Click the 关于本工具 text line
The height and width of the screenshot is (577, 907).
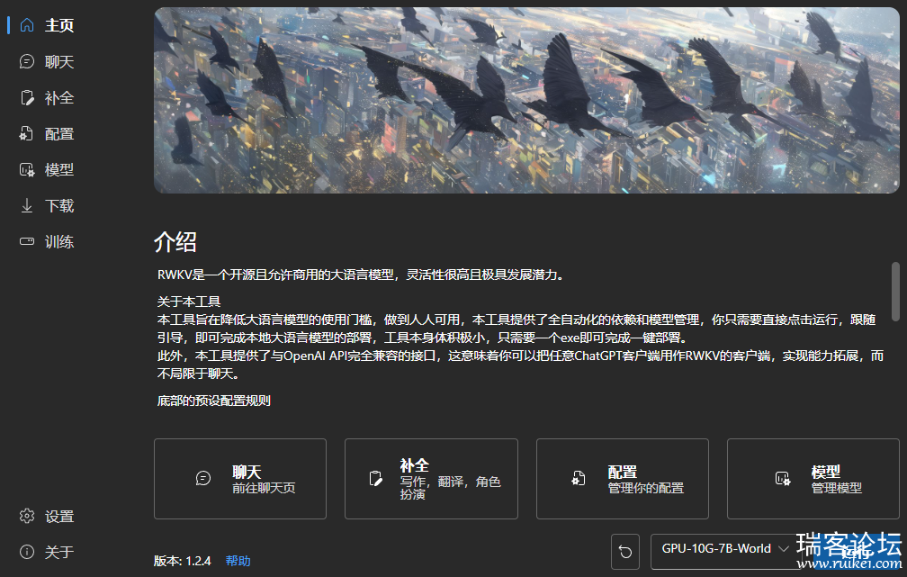[x=189, y=301]
